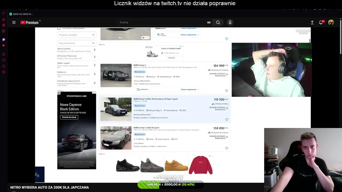This screenshot has height=192, width=342.
Task: Click the photo counter 1/6 camera badge
Action: pos(146,38)
